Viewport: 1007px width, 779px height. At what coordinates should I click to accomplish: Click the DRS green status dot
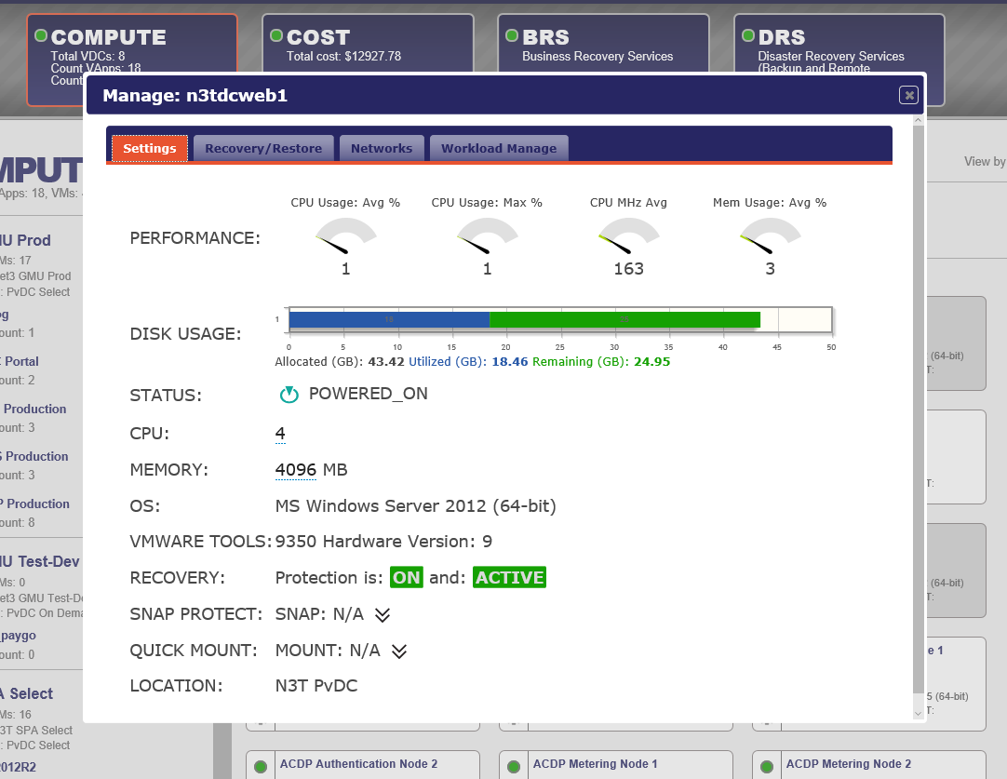748,35
